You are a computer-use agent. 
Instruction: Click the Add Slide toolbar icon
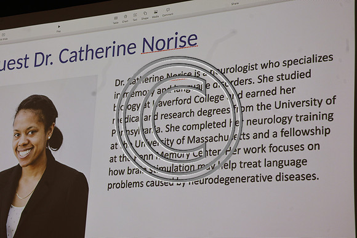point(4,36)
